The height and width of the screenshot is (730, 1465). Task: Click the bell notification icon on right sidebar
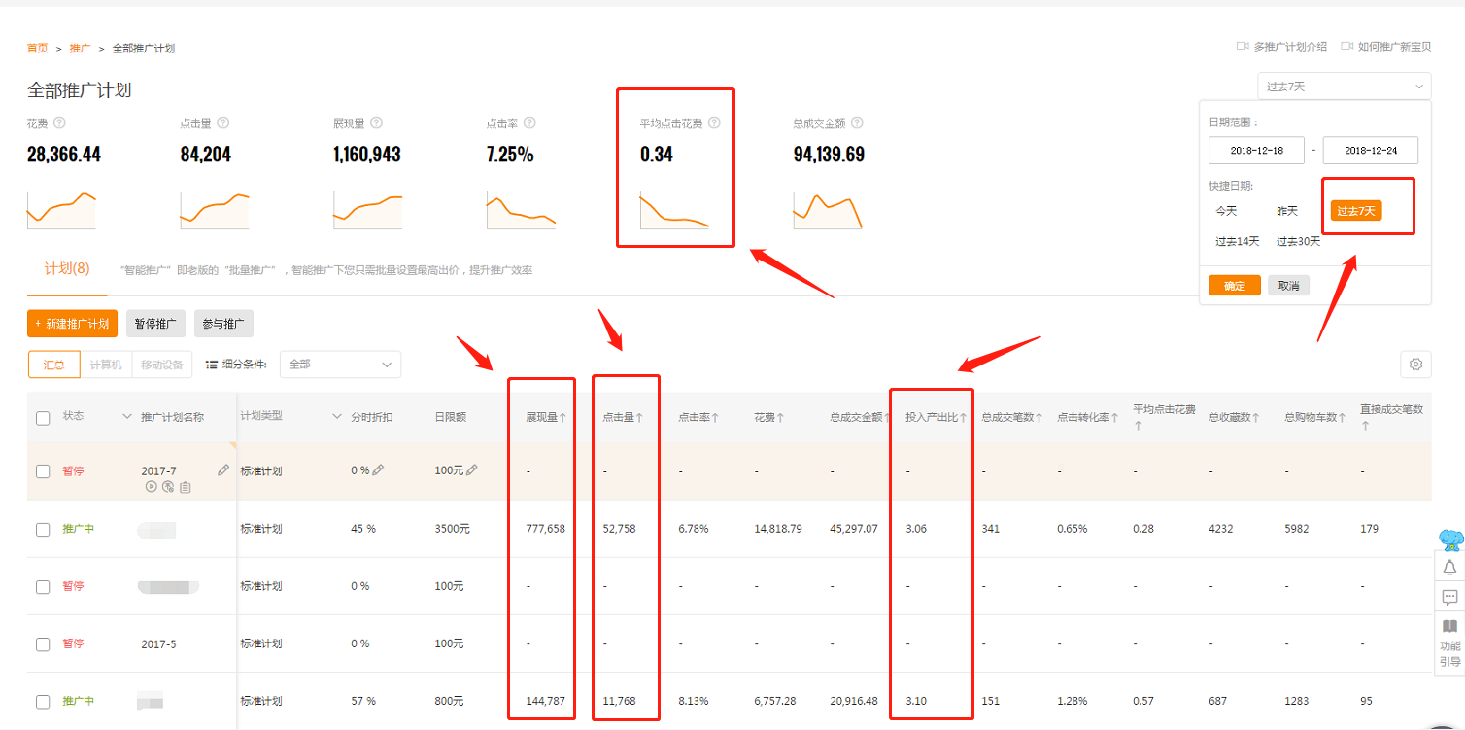click(x=1449, y=567)
